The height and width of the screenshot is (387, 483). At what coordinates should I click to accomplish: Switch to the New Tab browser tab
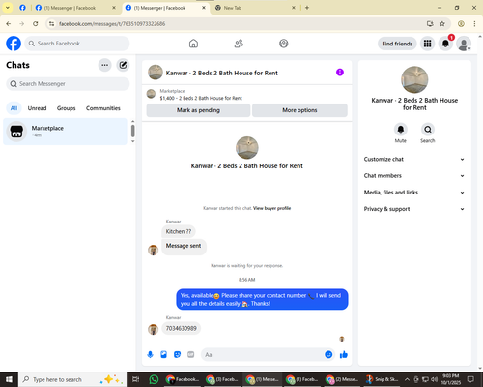pos(254,8)
